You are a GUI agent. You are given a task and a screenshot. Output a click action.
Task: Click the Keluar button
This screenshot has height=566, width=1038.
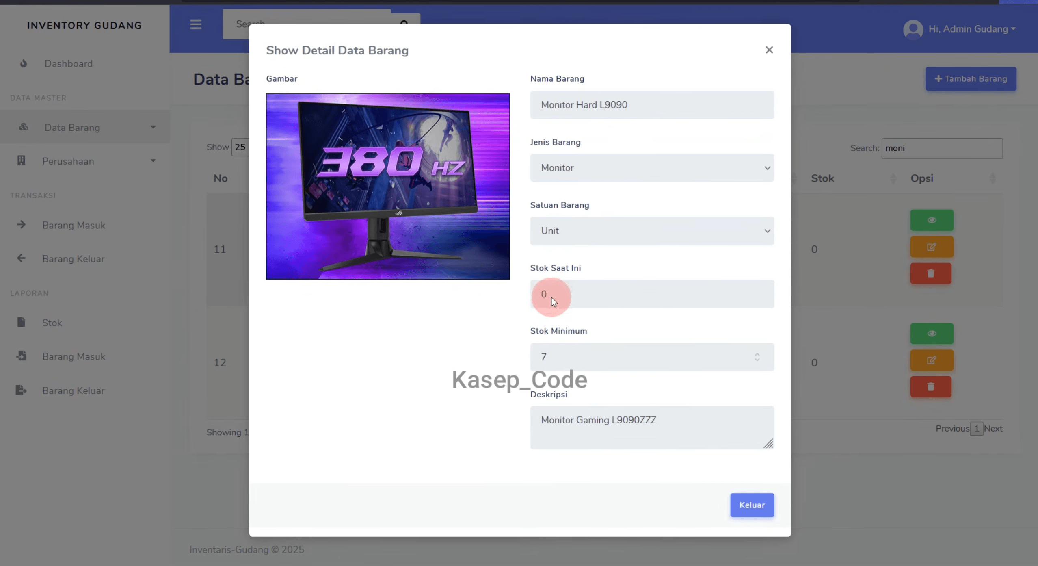752,505
